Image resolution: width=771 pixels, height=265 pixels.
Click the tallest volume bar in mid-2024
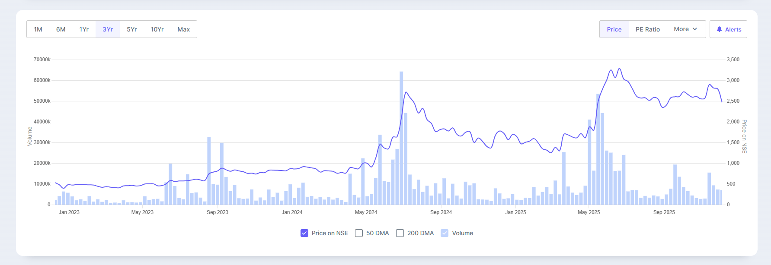pos(401,138)
